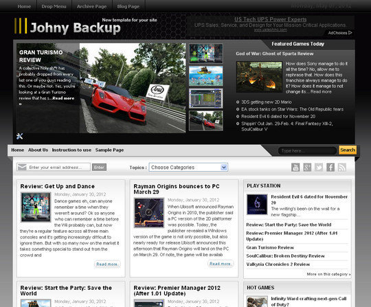Open Gran Turismo Review sidebar link
The width and height of the screenshot is (371, 307).
point(270,247)
